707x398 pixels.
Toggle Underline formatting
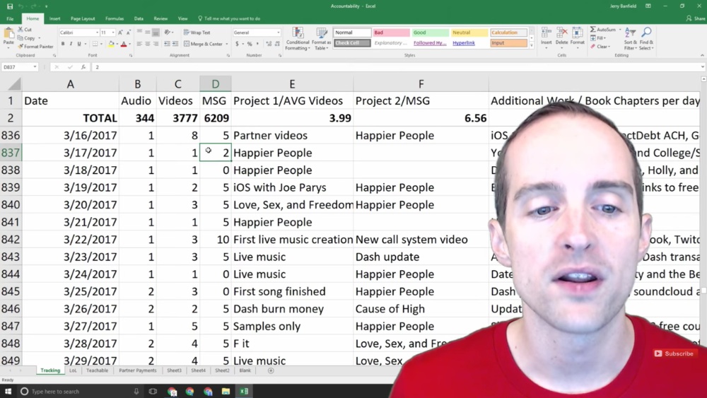(x=79, y=44)
